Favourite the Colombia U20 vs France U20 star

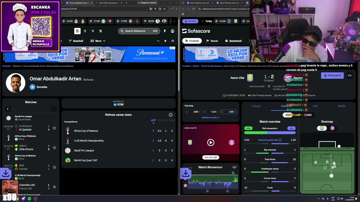pyautogui.click(x=54, y=187)
